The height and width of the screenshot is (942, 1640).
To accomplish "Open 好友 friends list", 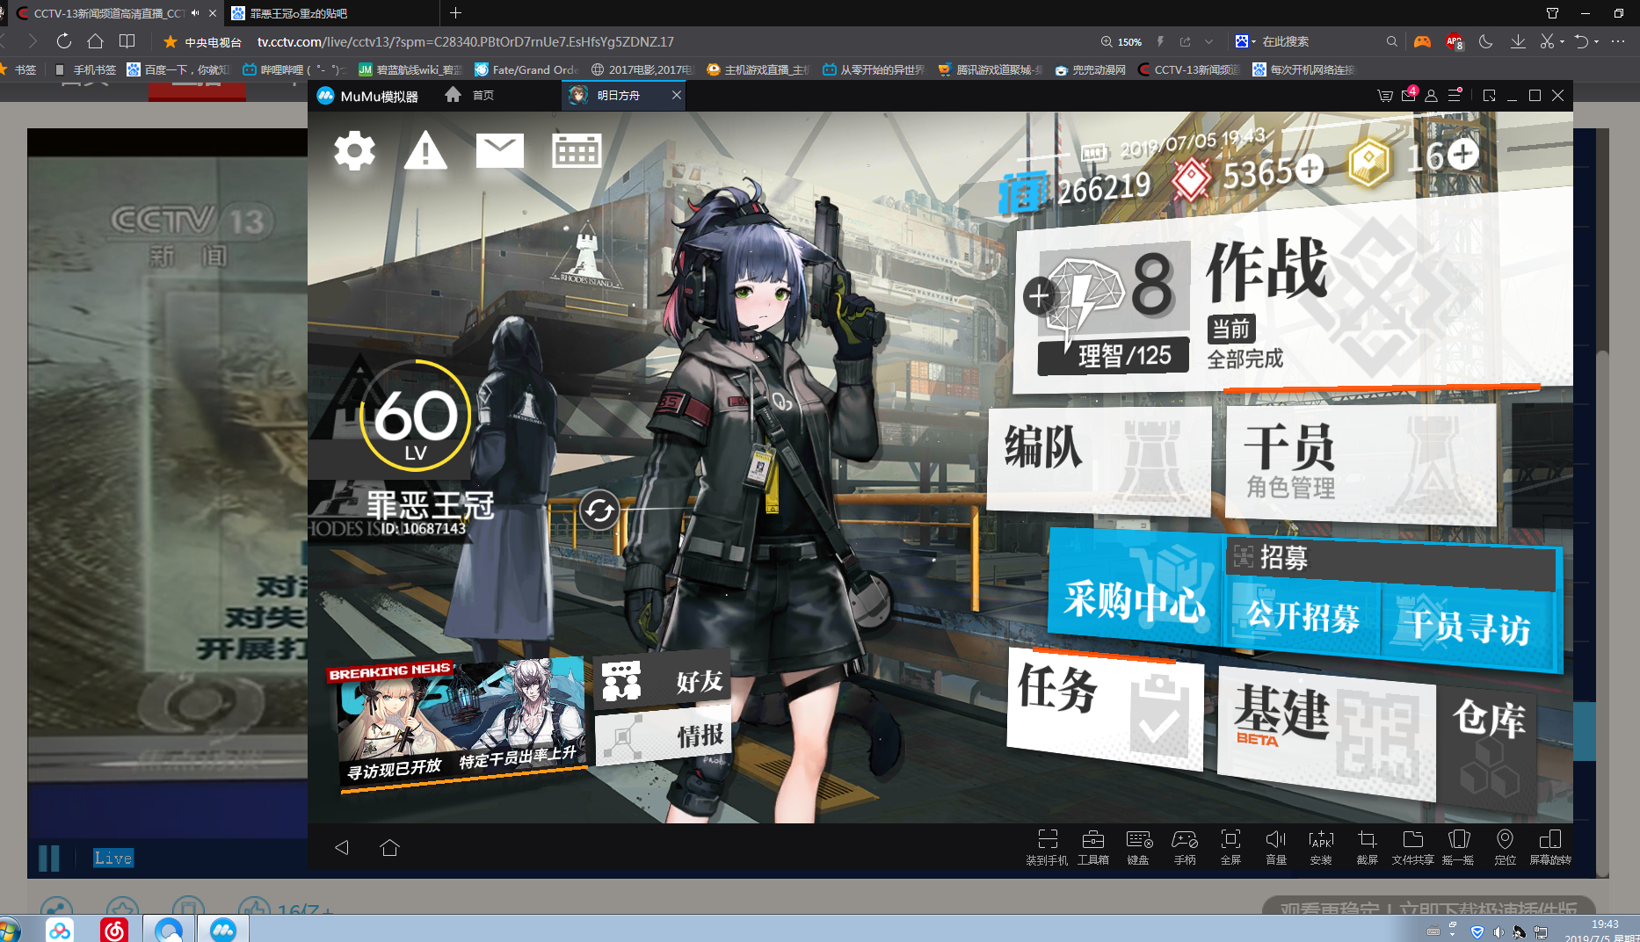I will point(663,679).
